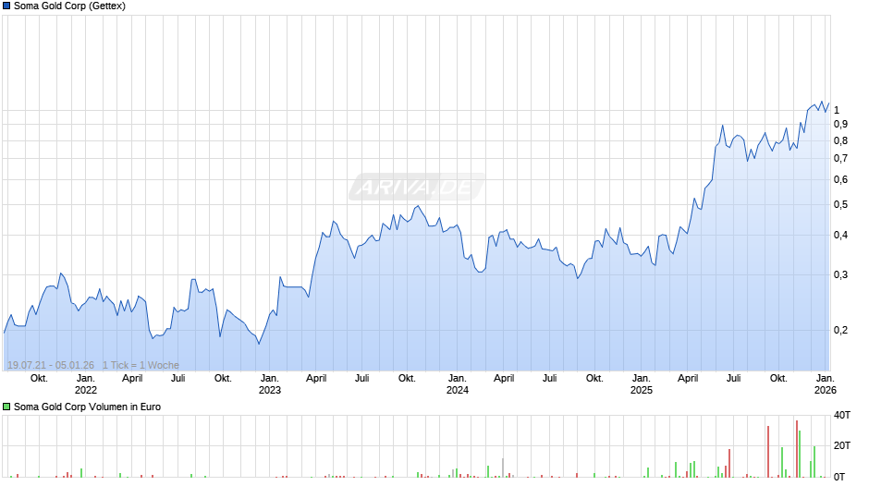This screenshot has height=486, width=869.
Task: Click the price axis label '0,6'
Action: coord(840,179)
